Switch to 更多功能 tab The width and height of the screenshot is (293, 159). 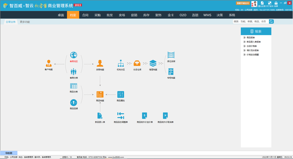click(25, 22)
